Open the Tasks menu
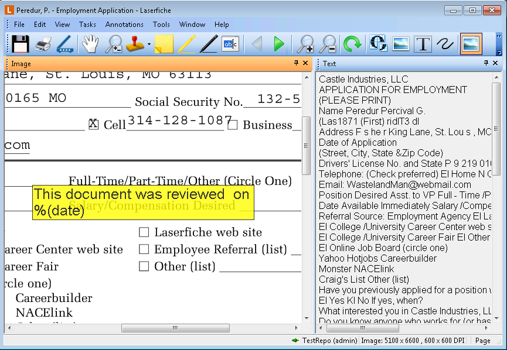The image size is (507, 350). point(87,25)
